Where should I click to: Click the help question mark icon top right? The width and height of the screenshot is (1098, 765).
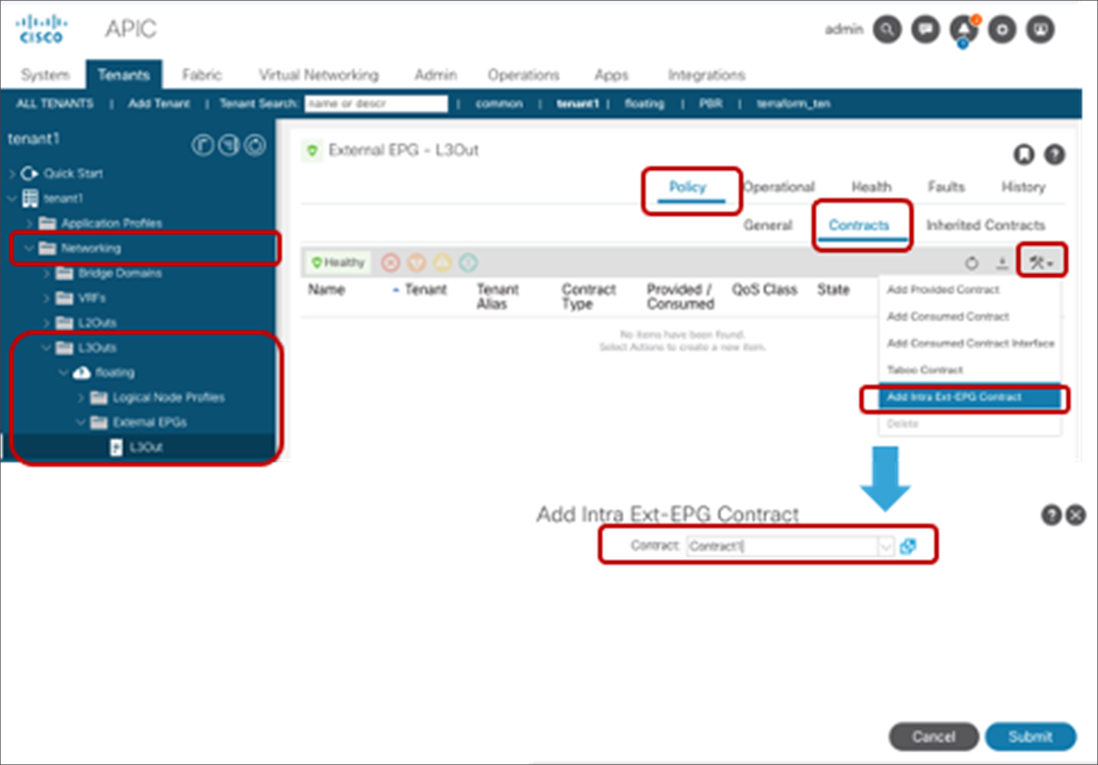(x=1054, y=154)
